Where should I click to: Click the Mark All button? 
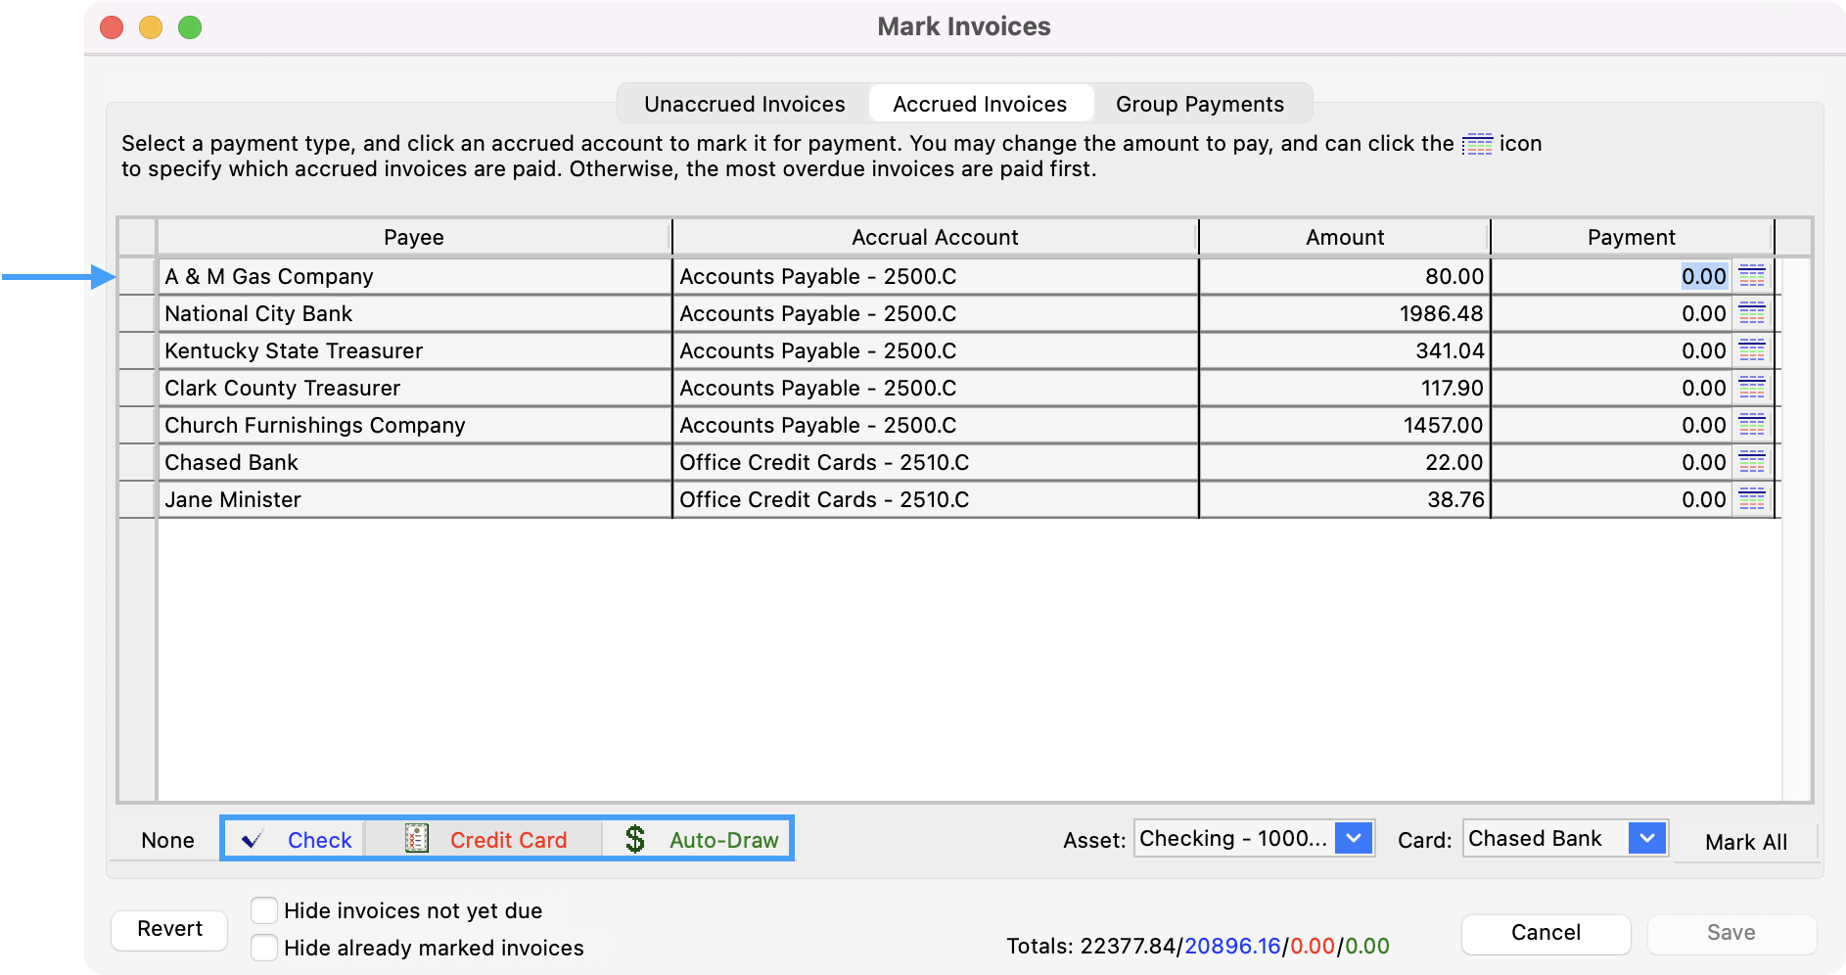pyautogui.click(x=1745, y=842)
